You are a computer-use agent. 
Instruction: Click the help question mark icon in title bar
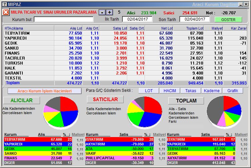click(x=5, y=4)
